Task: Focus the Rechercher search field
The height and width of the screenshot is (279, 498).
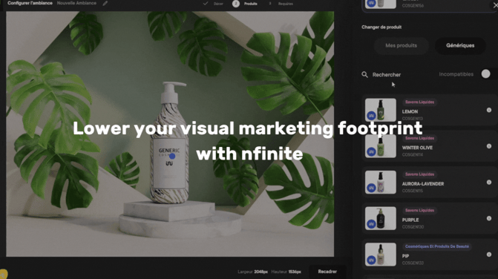Action: [x=387, y=75]
